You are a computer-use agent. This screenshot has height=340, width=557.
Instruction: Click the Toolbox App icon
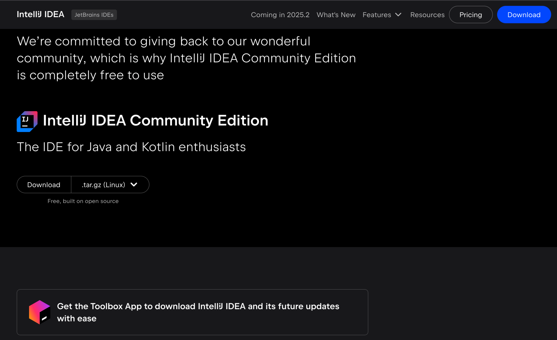coord(40,312)
